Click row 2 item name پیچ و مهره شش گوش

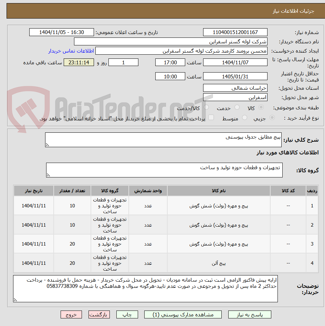pyautogui.click(x=219, y=225)
